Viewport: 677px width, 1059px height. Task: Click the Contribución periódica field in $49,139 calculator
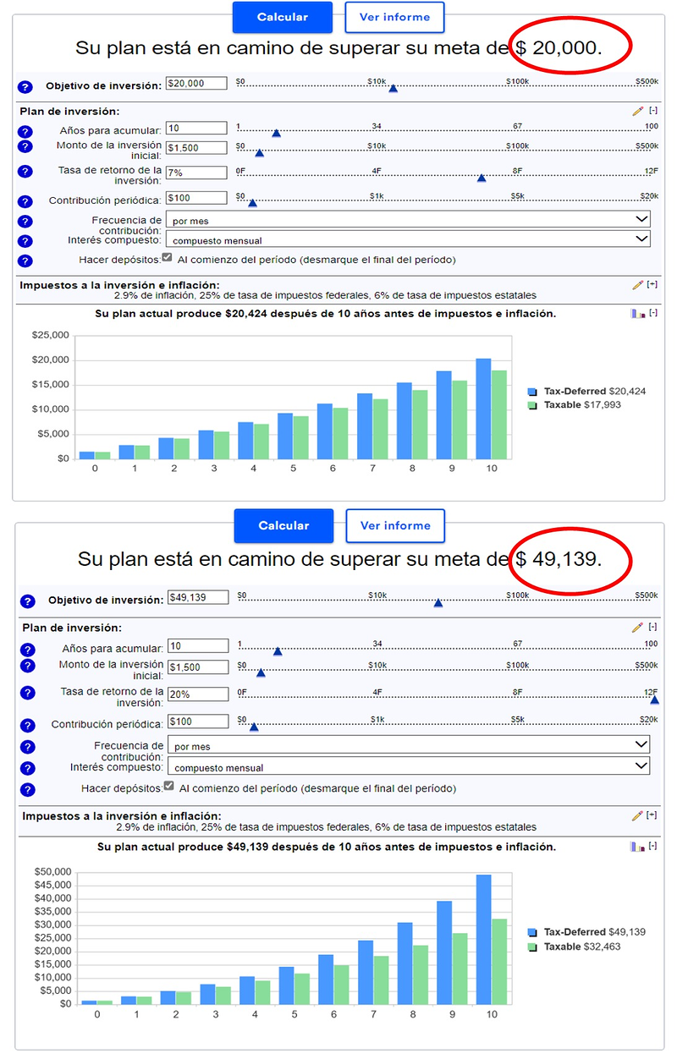tap(198, 722)
